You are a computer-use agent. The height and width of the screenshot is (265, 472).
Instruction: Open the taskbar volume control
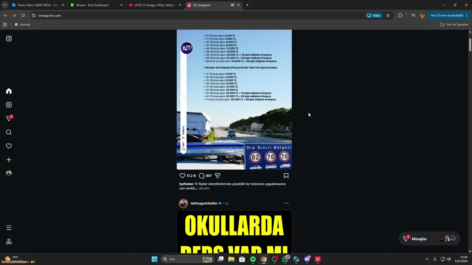[x=449, y=259]
